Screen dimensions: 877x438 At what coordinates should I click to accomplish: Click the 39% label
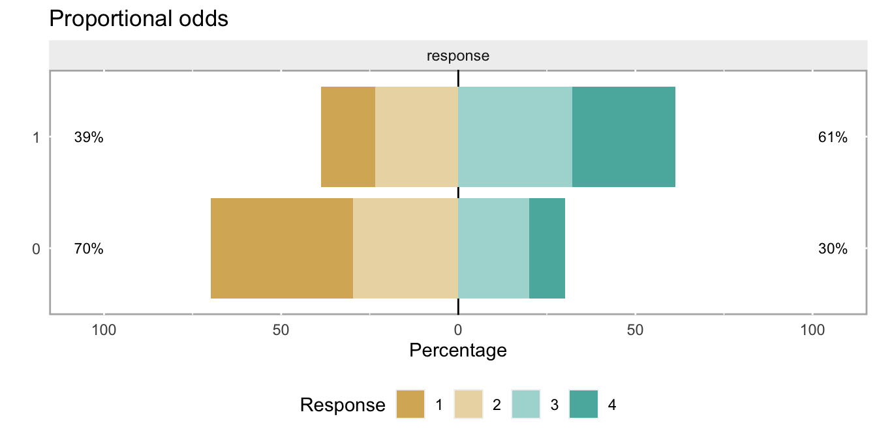coord(88,138)
